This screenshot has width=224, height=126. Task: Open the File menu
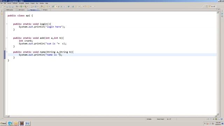coord(1,3)
